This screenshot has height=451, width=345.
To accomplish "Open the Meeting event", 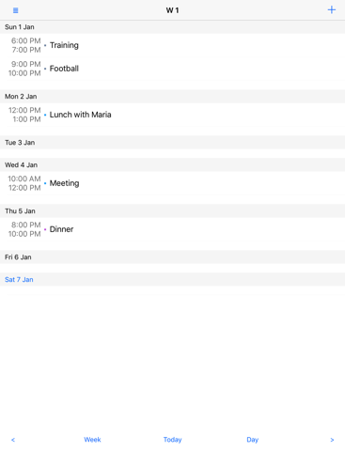I will coord(172,183).
